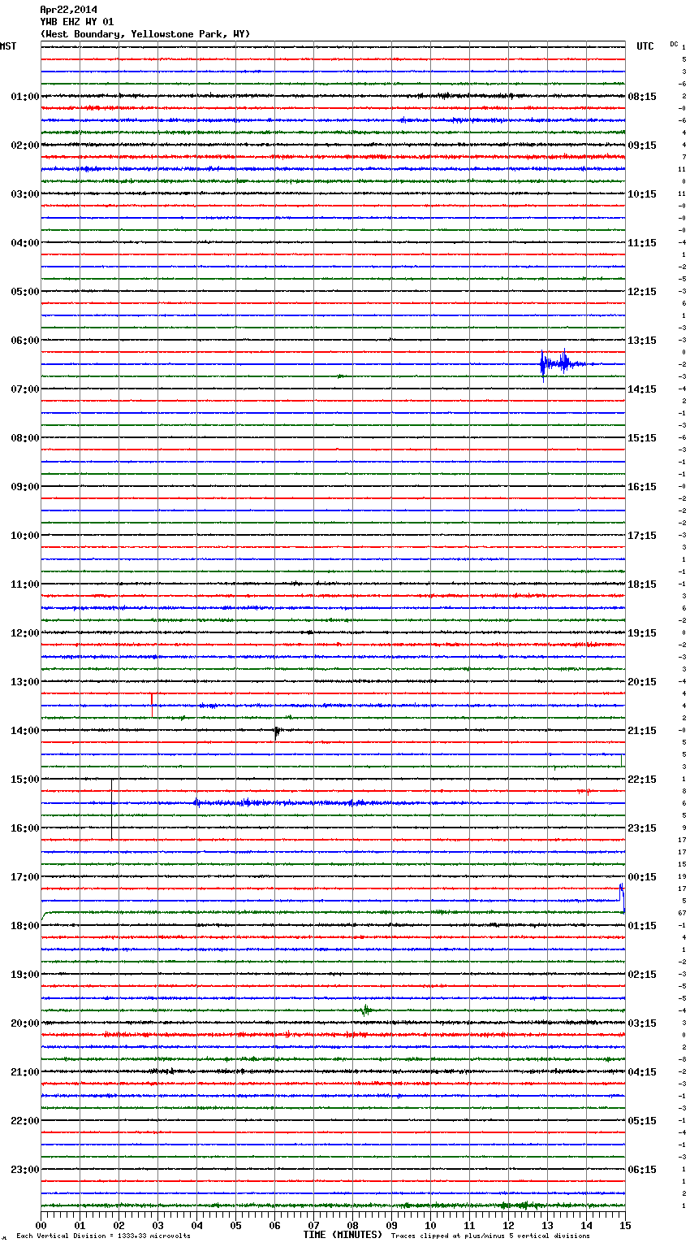Select the 23:00 MST time label

[x=24, y=1170]
